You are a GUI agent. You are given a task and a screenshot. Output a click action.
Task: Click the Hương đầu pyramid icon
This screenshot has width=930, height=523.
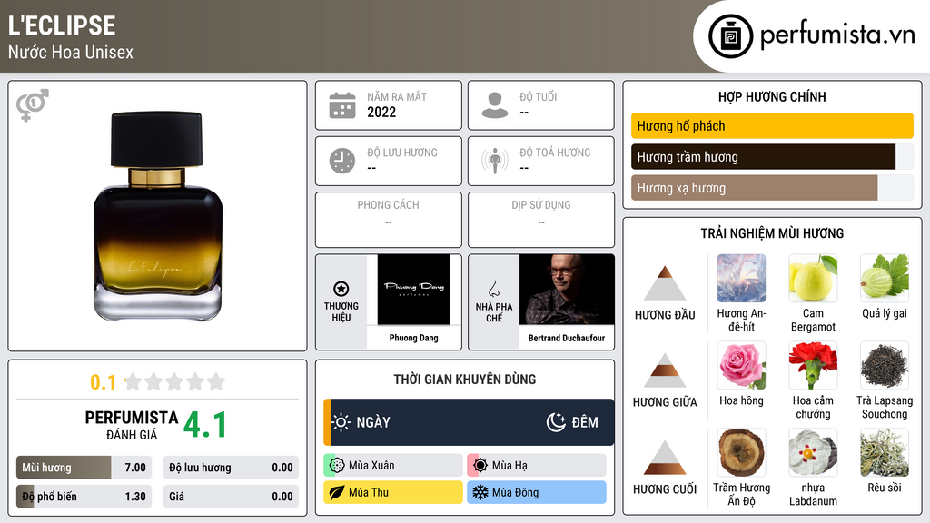(x=665, y=283)
